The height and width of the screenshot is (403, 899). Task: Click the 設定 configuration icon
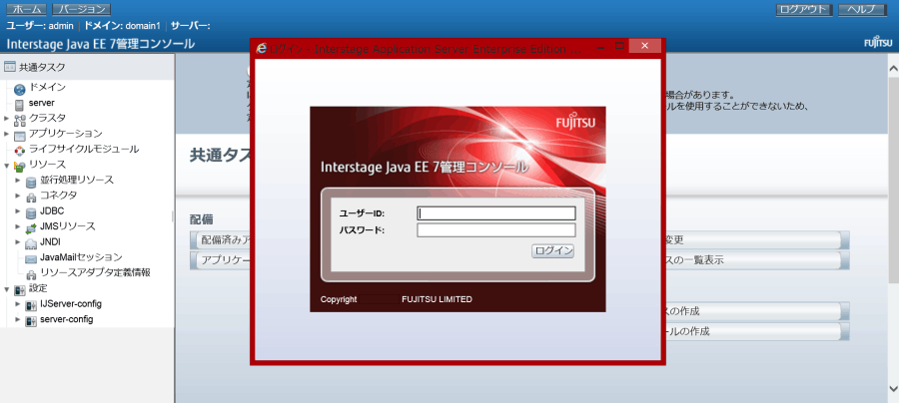[20, 289]
